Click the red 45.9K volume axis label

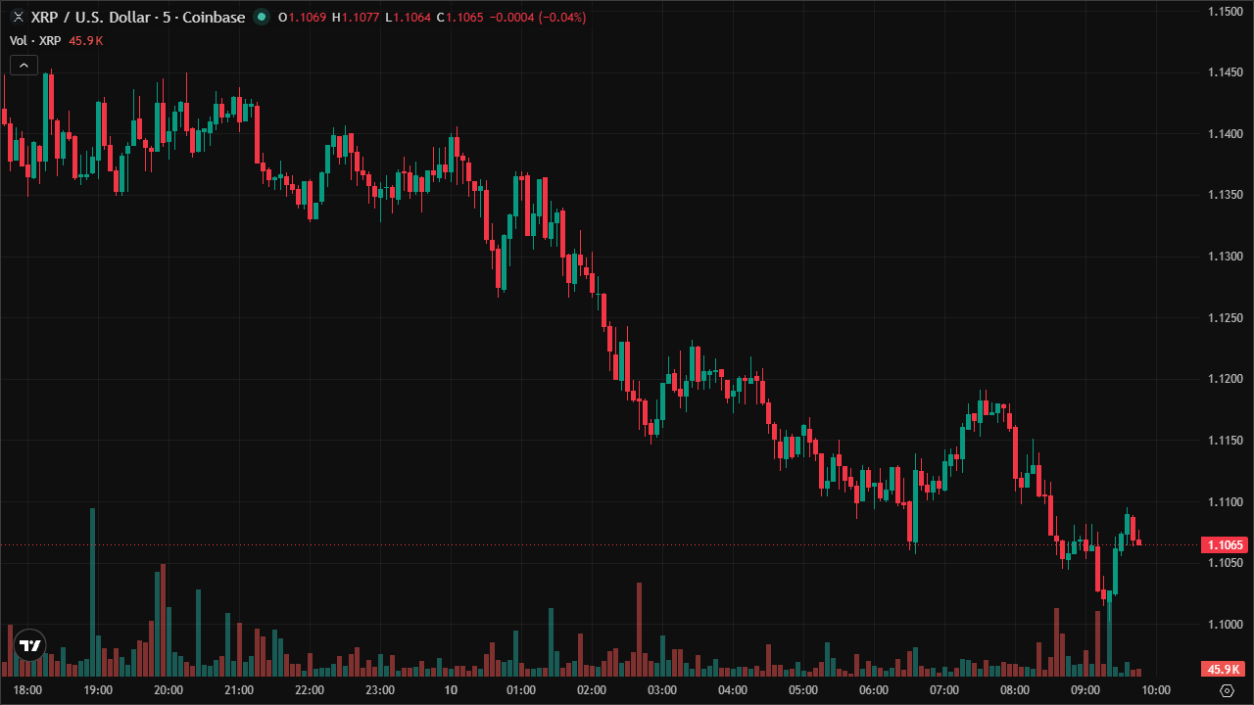(1224, 670)
